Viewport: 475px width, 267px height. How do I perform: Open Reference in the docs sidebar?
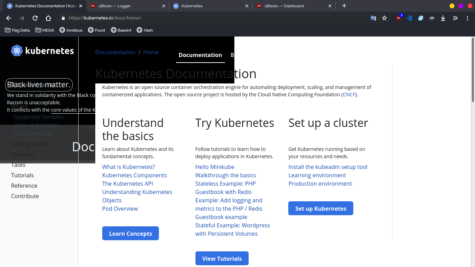pos(24,186)
